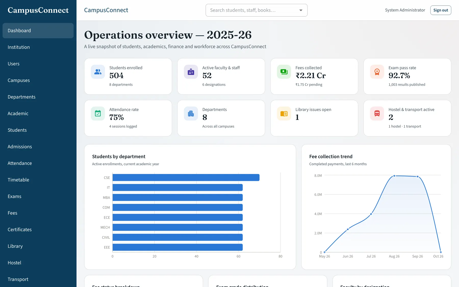Click the Students enrolled people icon
Image resolution: width=459 pixels, height=287 pixels.
pos(98,72)
